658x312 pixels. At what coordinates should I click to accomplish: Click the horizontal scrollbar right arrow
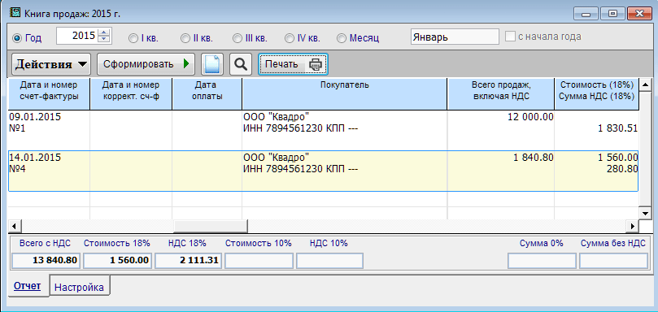pos(633,227)
